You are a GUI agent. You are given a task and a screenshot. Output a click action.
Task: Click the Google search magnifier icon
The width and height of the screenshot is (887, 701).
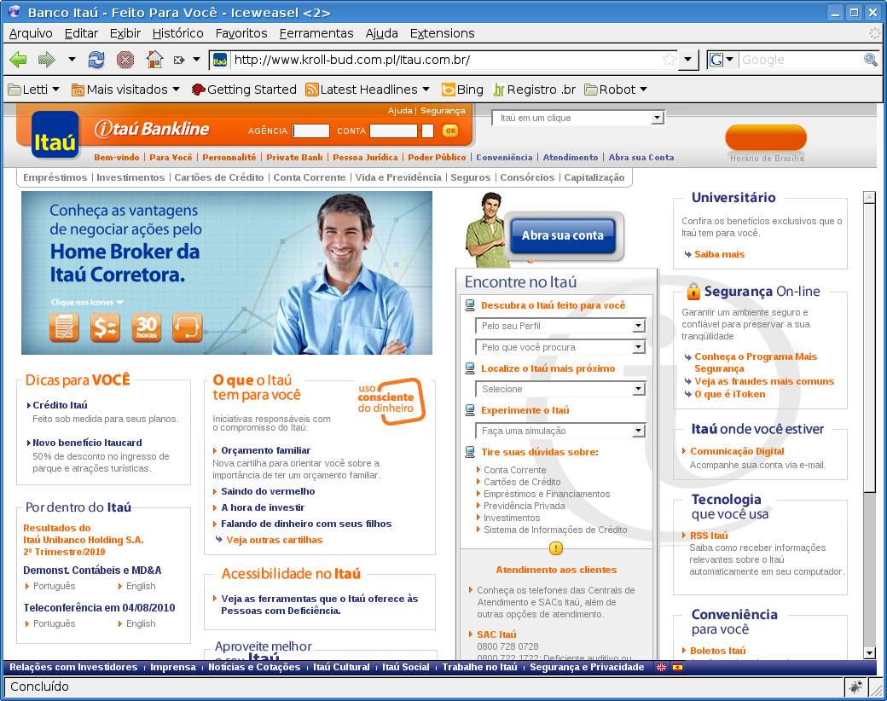(x=871, y=60)
